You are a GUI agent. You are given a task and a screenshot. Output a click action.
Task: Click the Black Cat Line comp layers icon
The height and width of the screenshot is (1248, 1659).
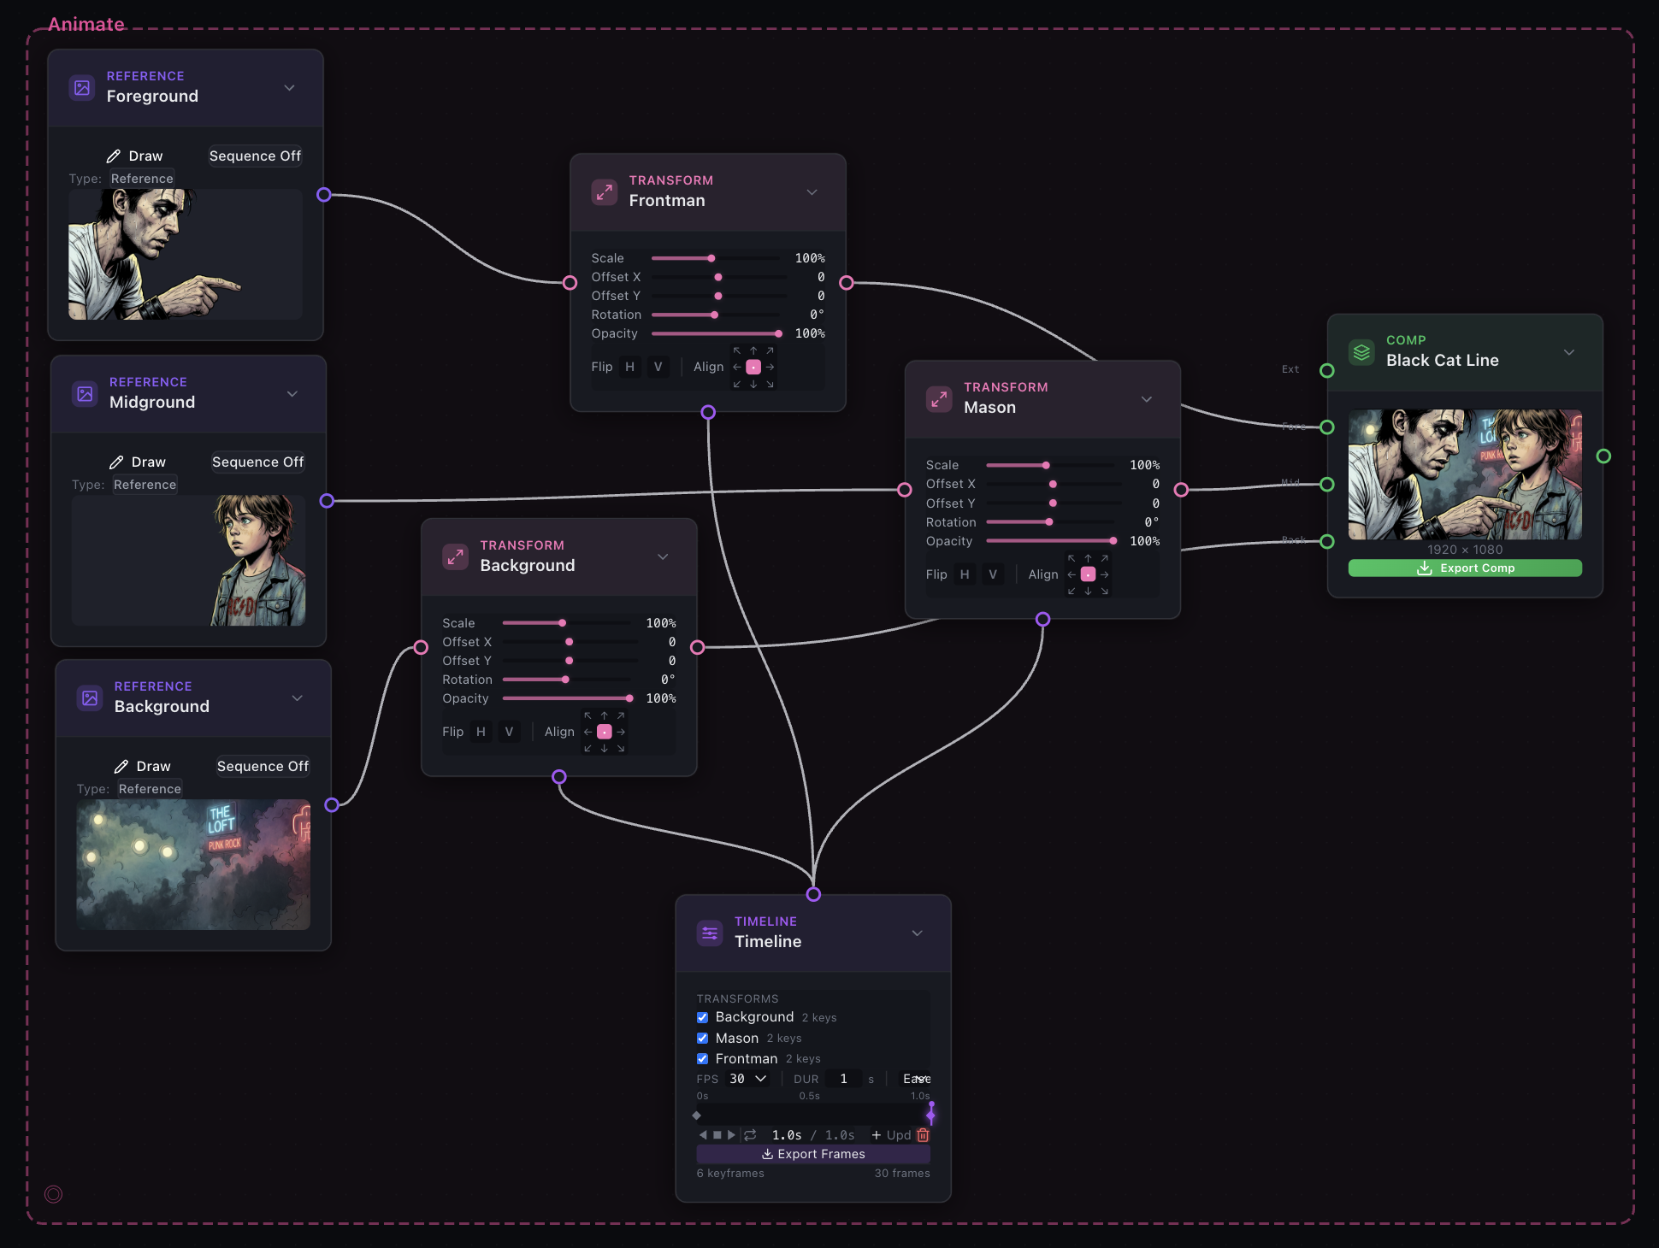(1361, 351)
